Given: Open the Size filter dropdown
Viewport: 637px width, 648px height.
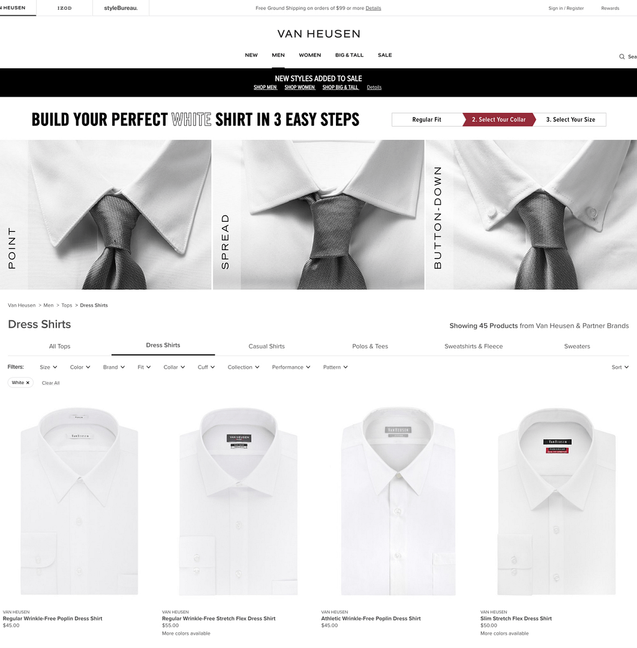Looking at the screenshot, I should click(49, 367).
